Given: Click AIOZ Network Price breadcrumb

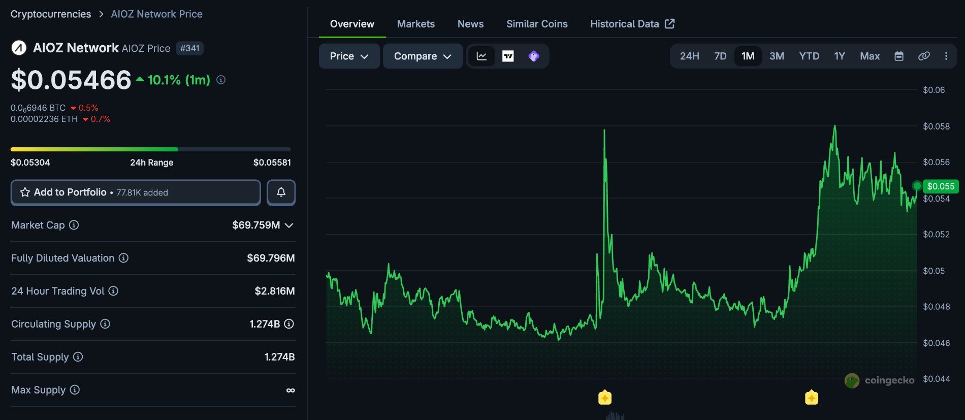Looking at the screenshot, I should click(x=156, y=14).
